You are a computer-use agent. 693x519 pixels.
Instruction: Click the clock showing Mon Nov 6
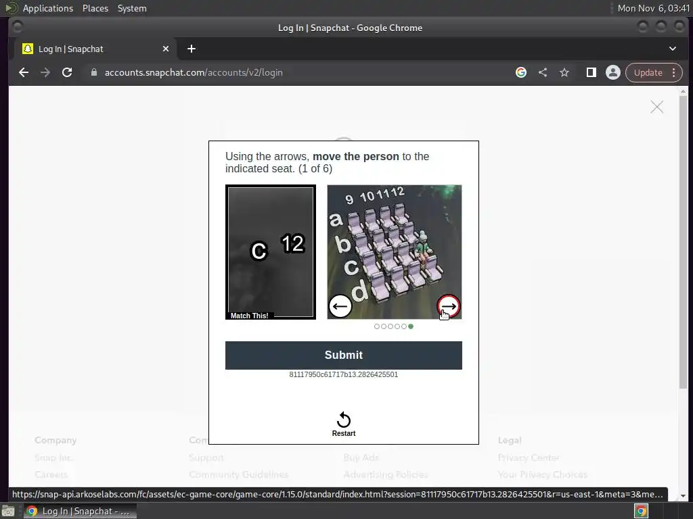click(653, 8)
